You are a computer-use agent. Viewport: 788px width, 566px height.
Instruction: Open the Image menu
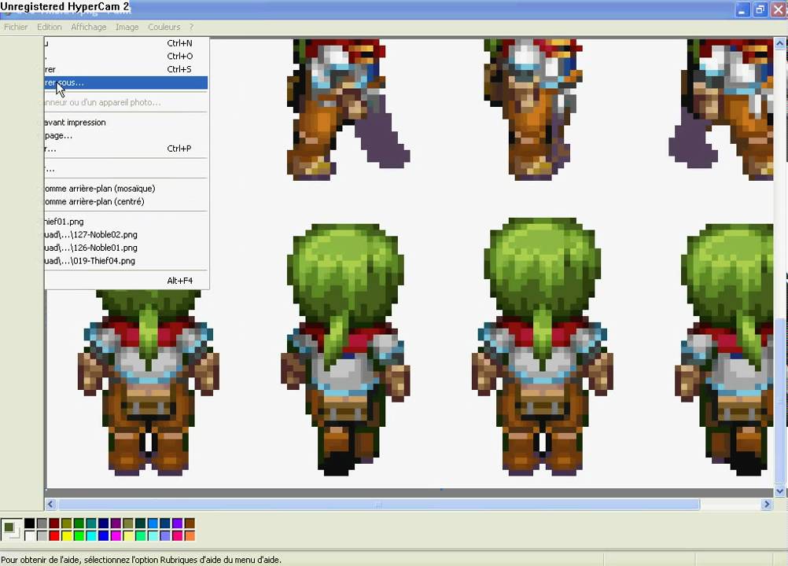tap(127, 27)
